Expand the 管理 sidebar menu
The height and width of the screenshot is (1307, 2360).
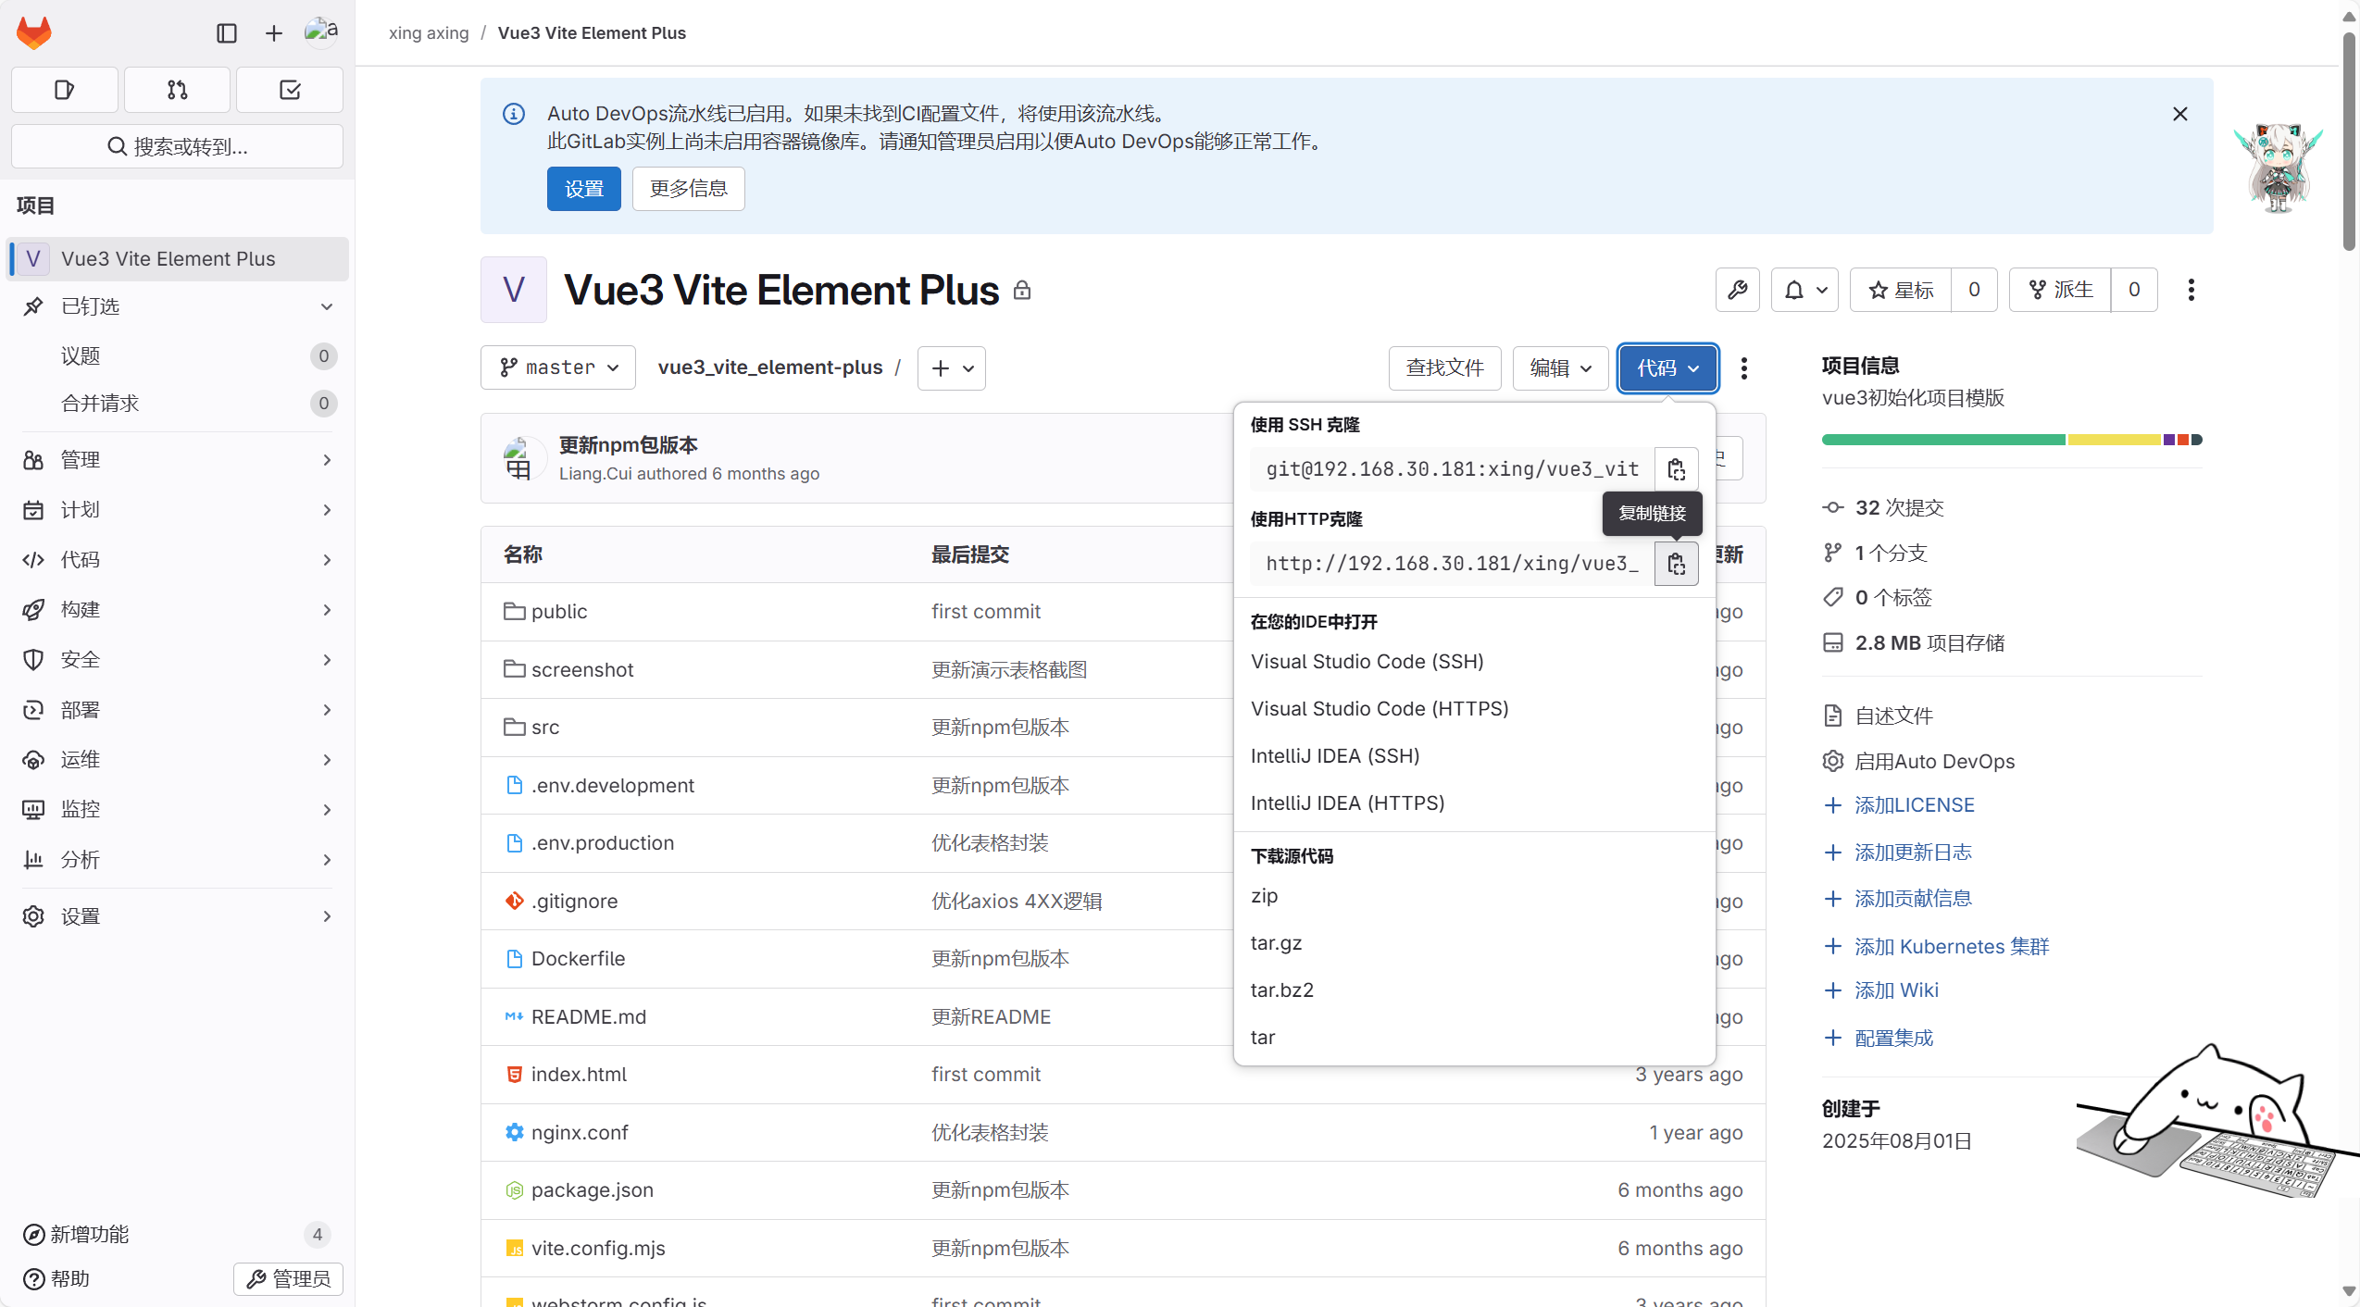177,460
